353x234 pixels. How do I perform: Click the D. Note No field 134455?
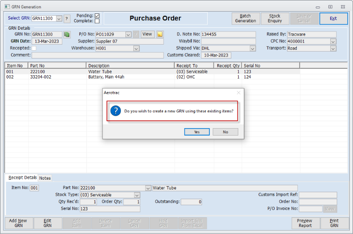(228, 34)
